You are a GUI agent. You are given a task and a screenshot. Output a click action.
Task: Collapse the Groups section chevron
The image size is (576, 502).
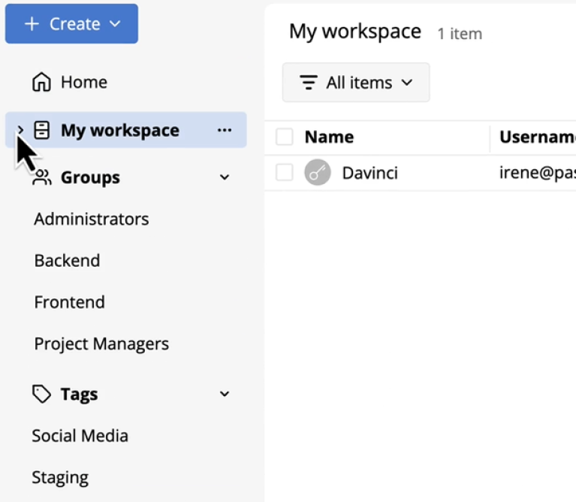224,177
